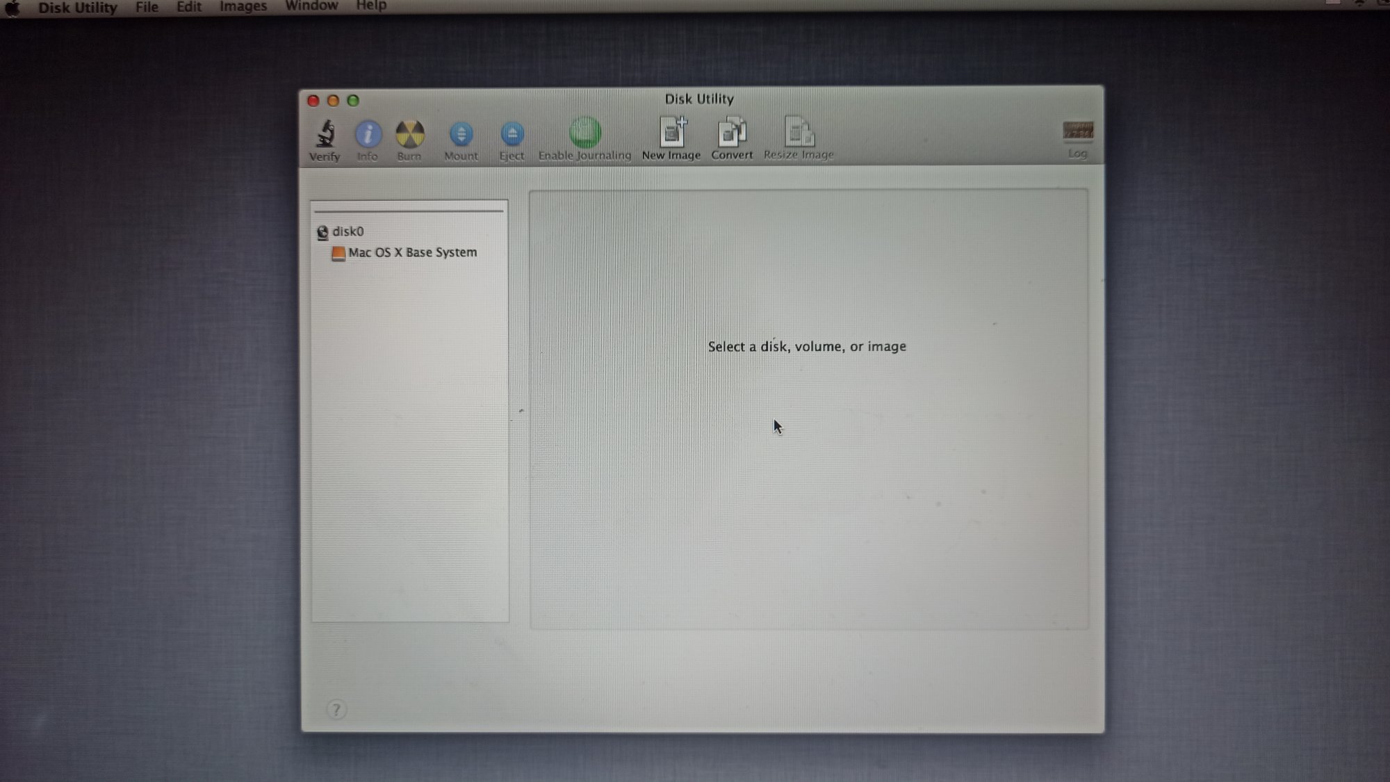Click the Burn disc icon
This screenshot has width=1390, height=782.
click(x=409, y=134)
